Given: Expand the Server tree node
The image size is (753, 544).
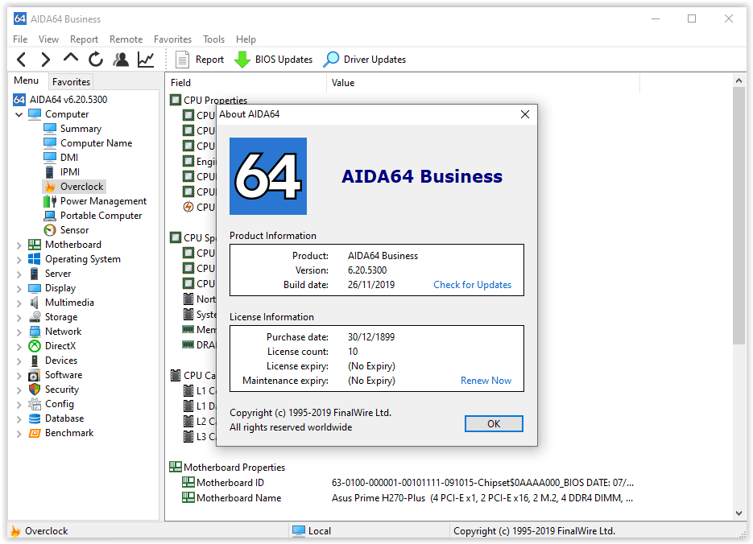Looking at the screenshot, I should [19, 274].
